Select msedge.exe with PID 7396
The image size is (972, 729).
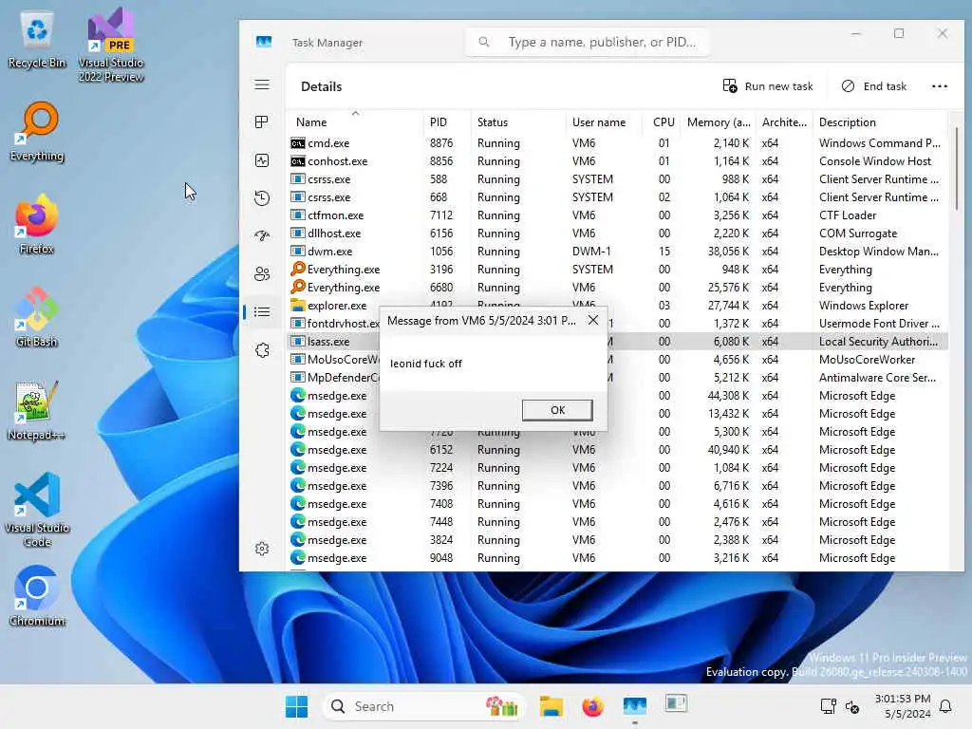pos(617,485)
